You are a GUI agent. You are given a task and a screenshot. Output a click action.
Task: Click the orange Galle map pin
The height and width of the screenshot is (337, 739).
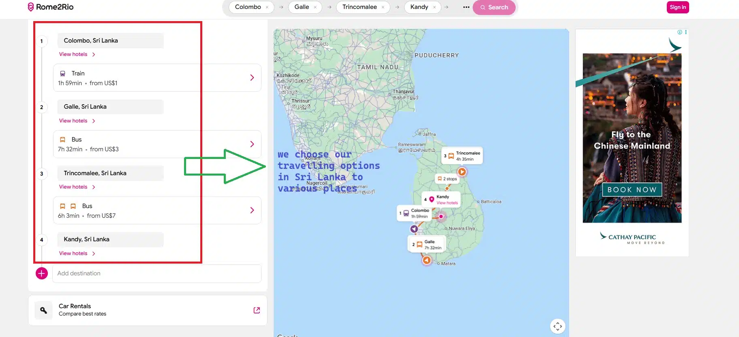[426, 260]
